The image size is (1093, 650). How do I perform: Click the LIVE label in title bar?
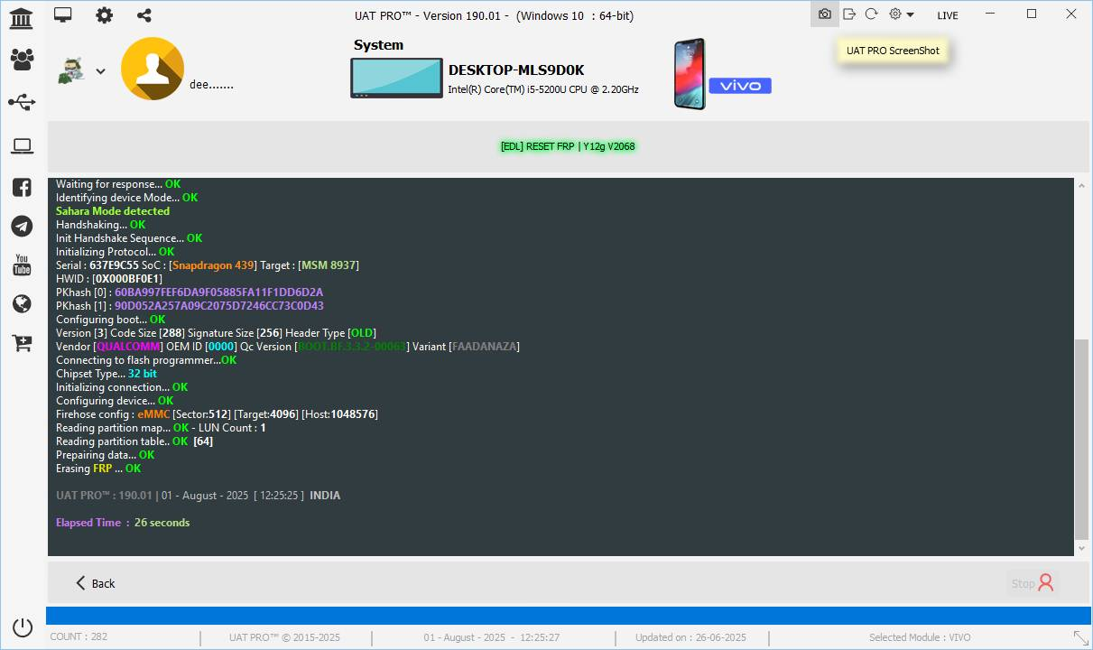click(x=947, y=15)
